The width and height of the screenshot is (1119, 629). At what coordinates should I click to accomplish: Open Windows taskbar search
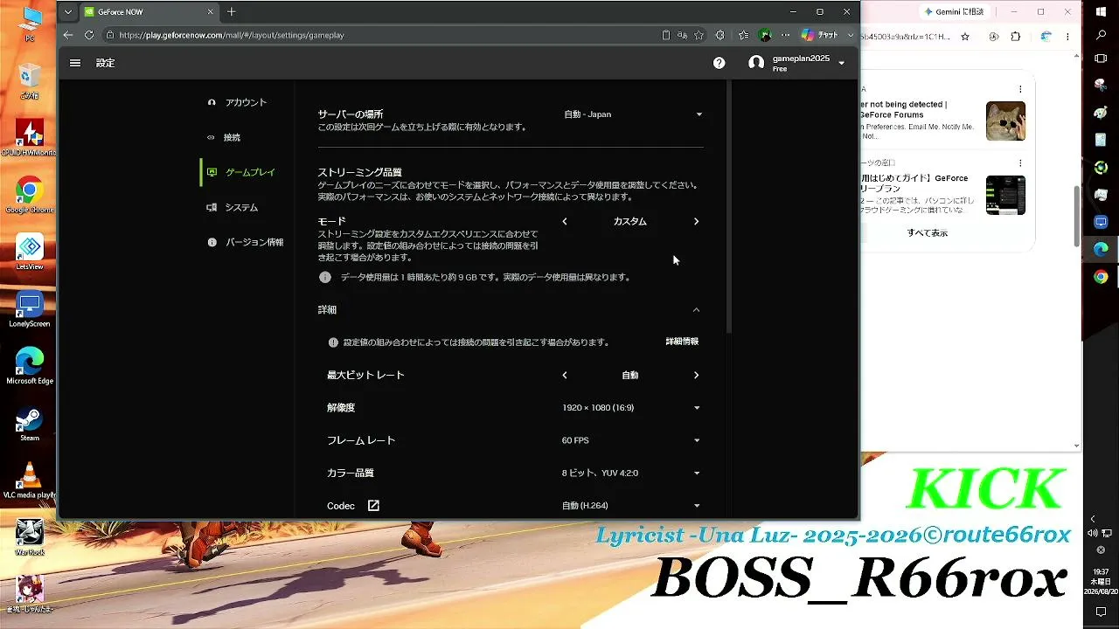click(1101, 35)
